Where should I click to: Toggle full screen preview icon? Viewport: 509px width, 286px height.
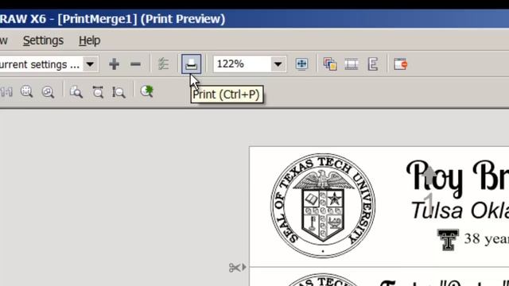pos(302,64)
